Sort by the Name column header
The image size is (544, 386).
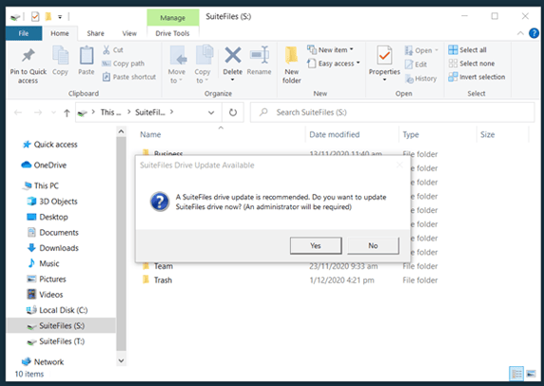(150, 135)
